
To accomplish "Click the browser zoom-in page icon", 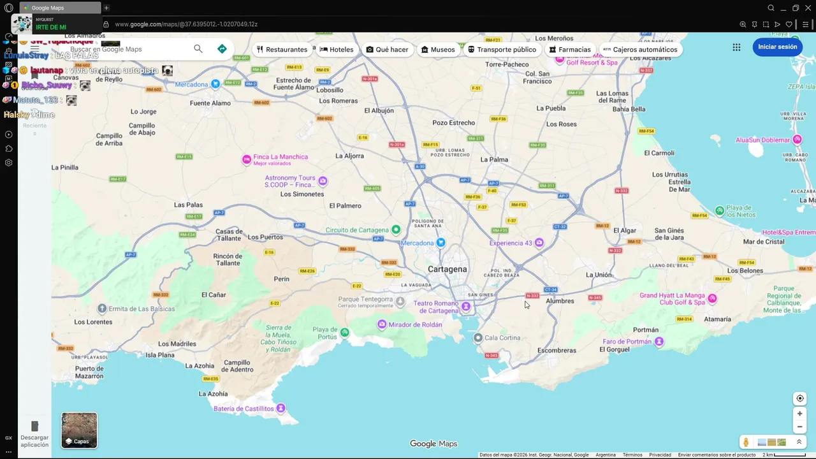I will pyautogui.click(x=743, y=24).
